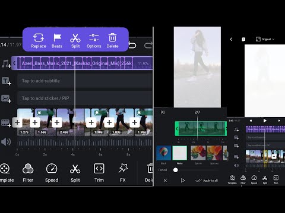
Task: Jump to clip start in middle panel
Action: (163, 112)
